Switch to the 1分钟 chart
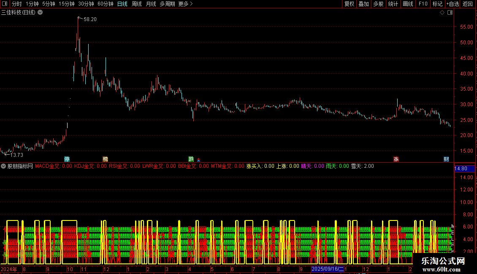Viewport: 477px width, 274px height. 32,4
